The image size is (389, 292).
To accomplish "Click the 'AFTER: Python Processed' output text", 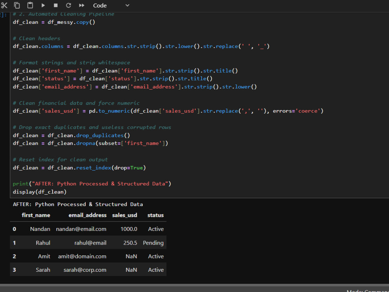I will pyautogui.click(x=78, y=204).
